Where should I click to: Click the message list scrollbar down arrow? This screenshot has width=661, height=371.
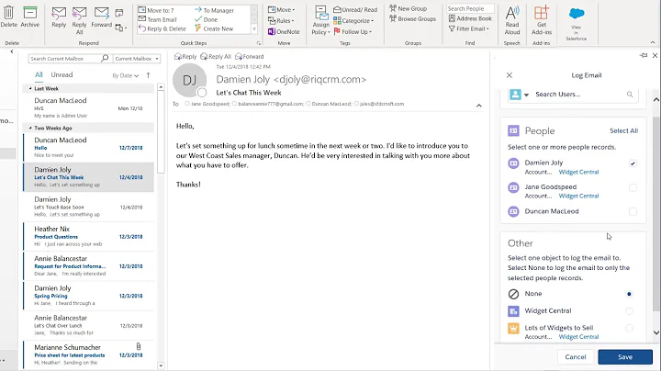click(x=161, y=365)
